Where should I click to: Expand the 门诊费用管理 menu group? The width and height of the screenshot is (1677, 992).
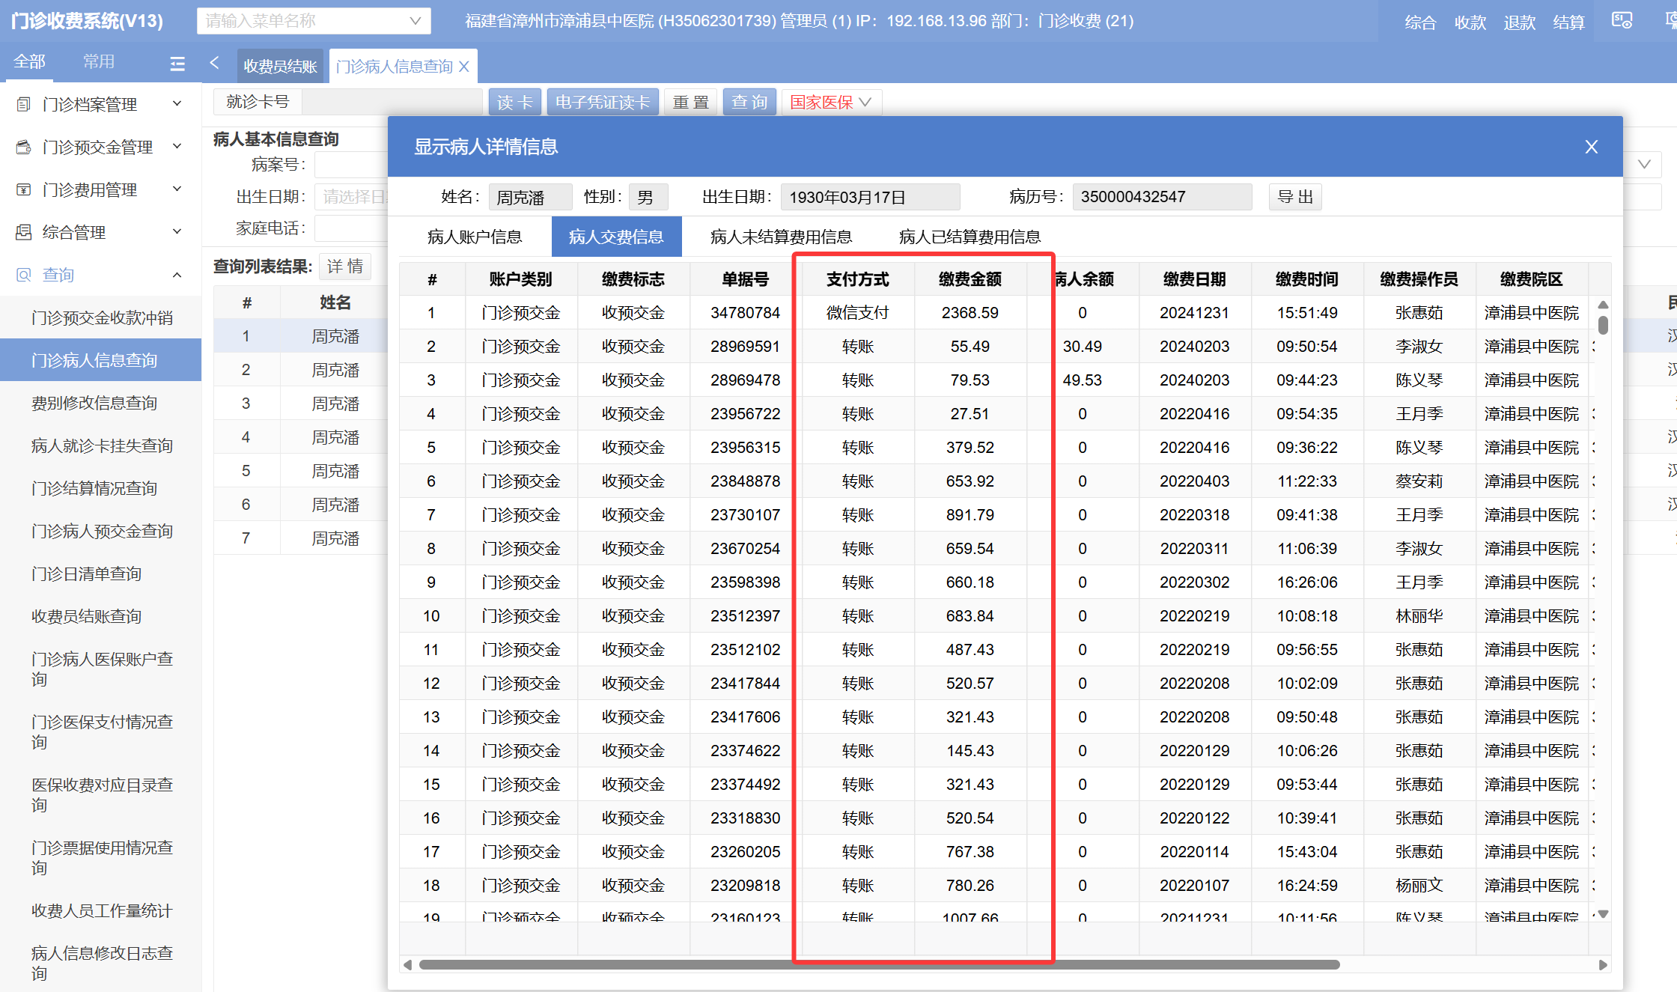click(x=177, y=189)
